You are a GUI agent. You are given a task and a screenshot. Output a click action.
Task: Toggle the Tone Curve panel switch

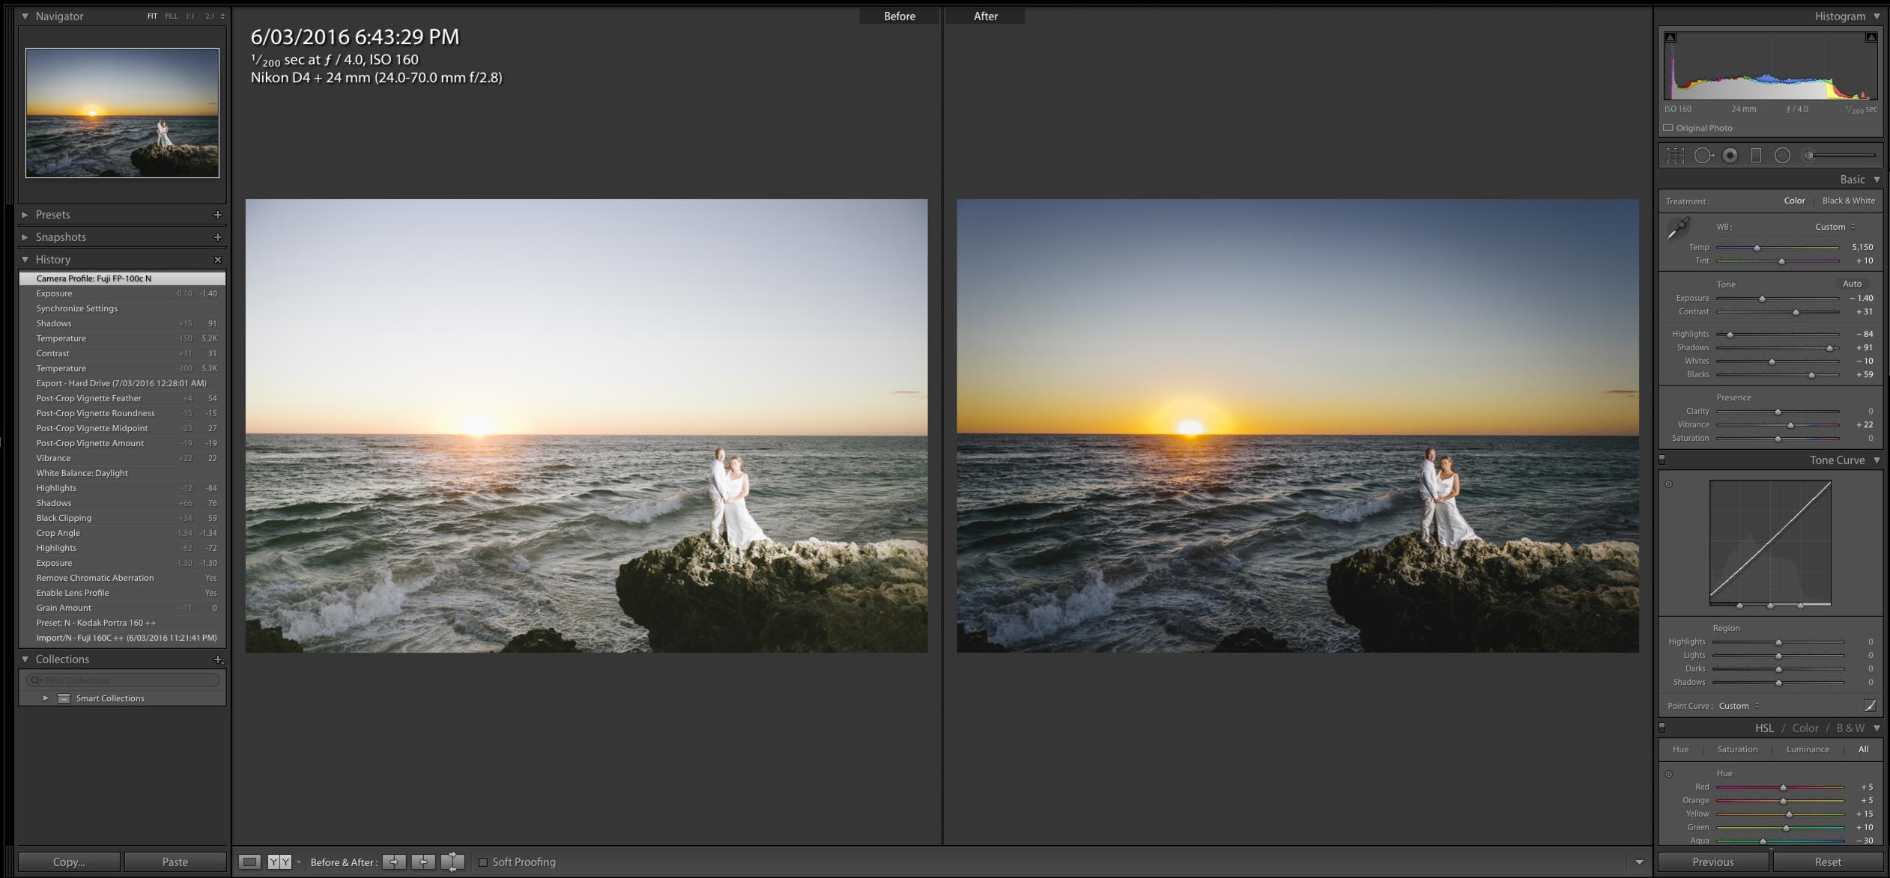point(1662,460)
